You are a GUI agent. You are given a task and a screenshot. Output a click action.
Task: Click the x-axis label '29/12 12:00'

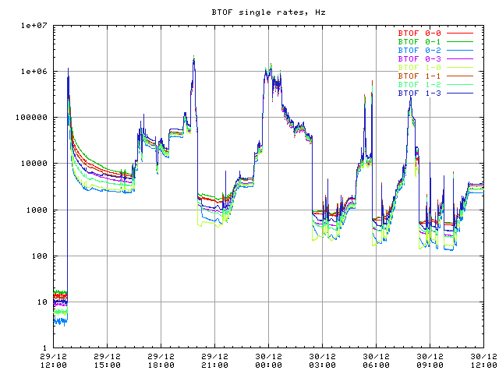click(x=54, y=361)
